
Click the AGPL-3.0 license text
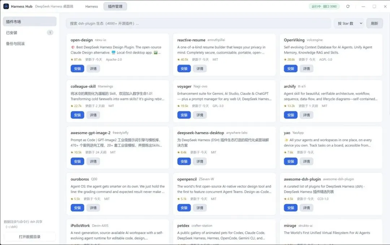coord(326,60)
